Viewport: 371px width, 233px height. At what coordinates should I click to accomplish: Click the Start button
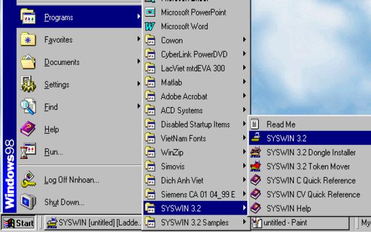(x=18, y=223)
